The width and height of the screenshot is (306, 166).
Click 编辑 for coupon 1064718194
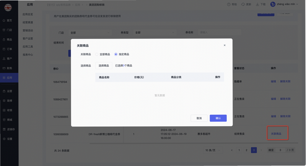[273, 81]
